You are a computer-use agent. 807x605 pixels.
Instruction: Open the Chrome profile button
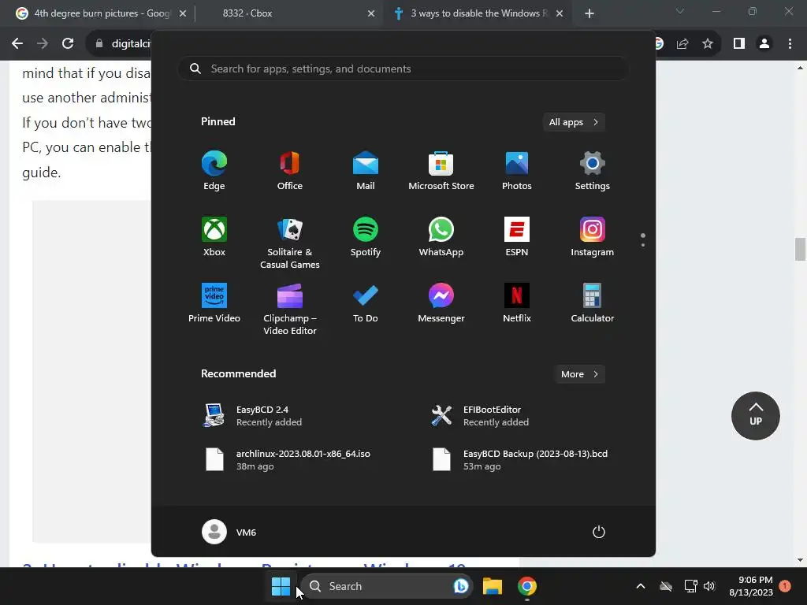click(764, 44)
